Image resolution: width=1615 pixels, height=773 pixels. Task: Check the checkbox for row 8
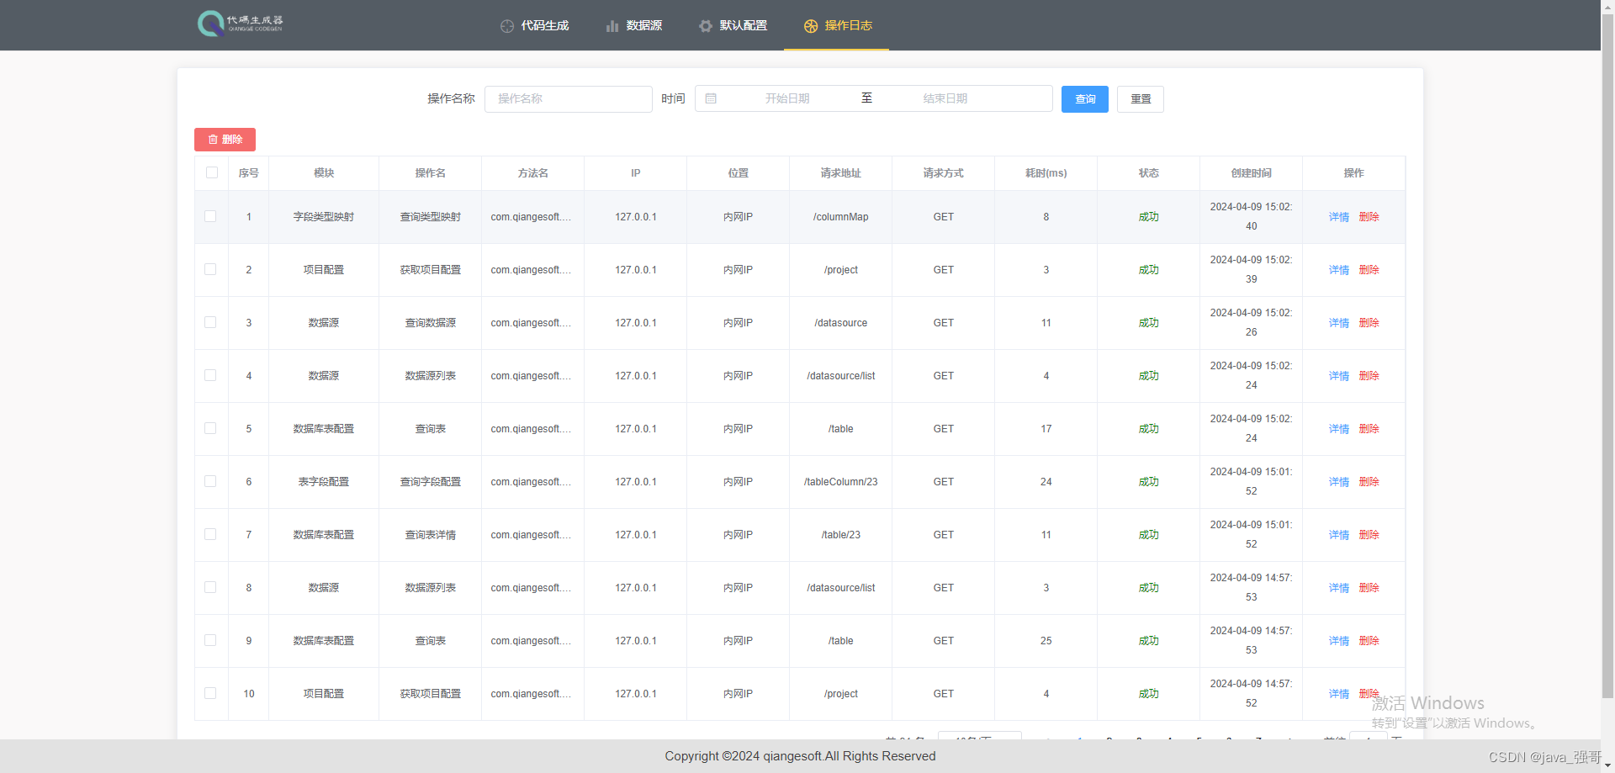[210, 587]
